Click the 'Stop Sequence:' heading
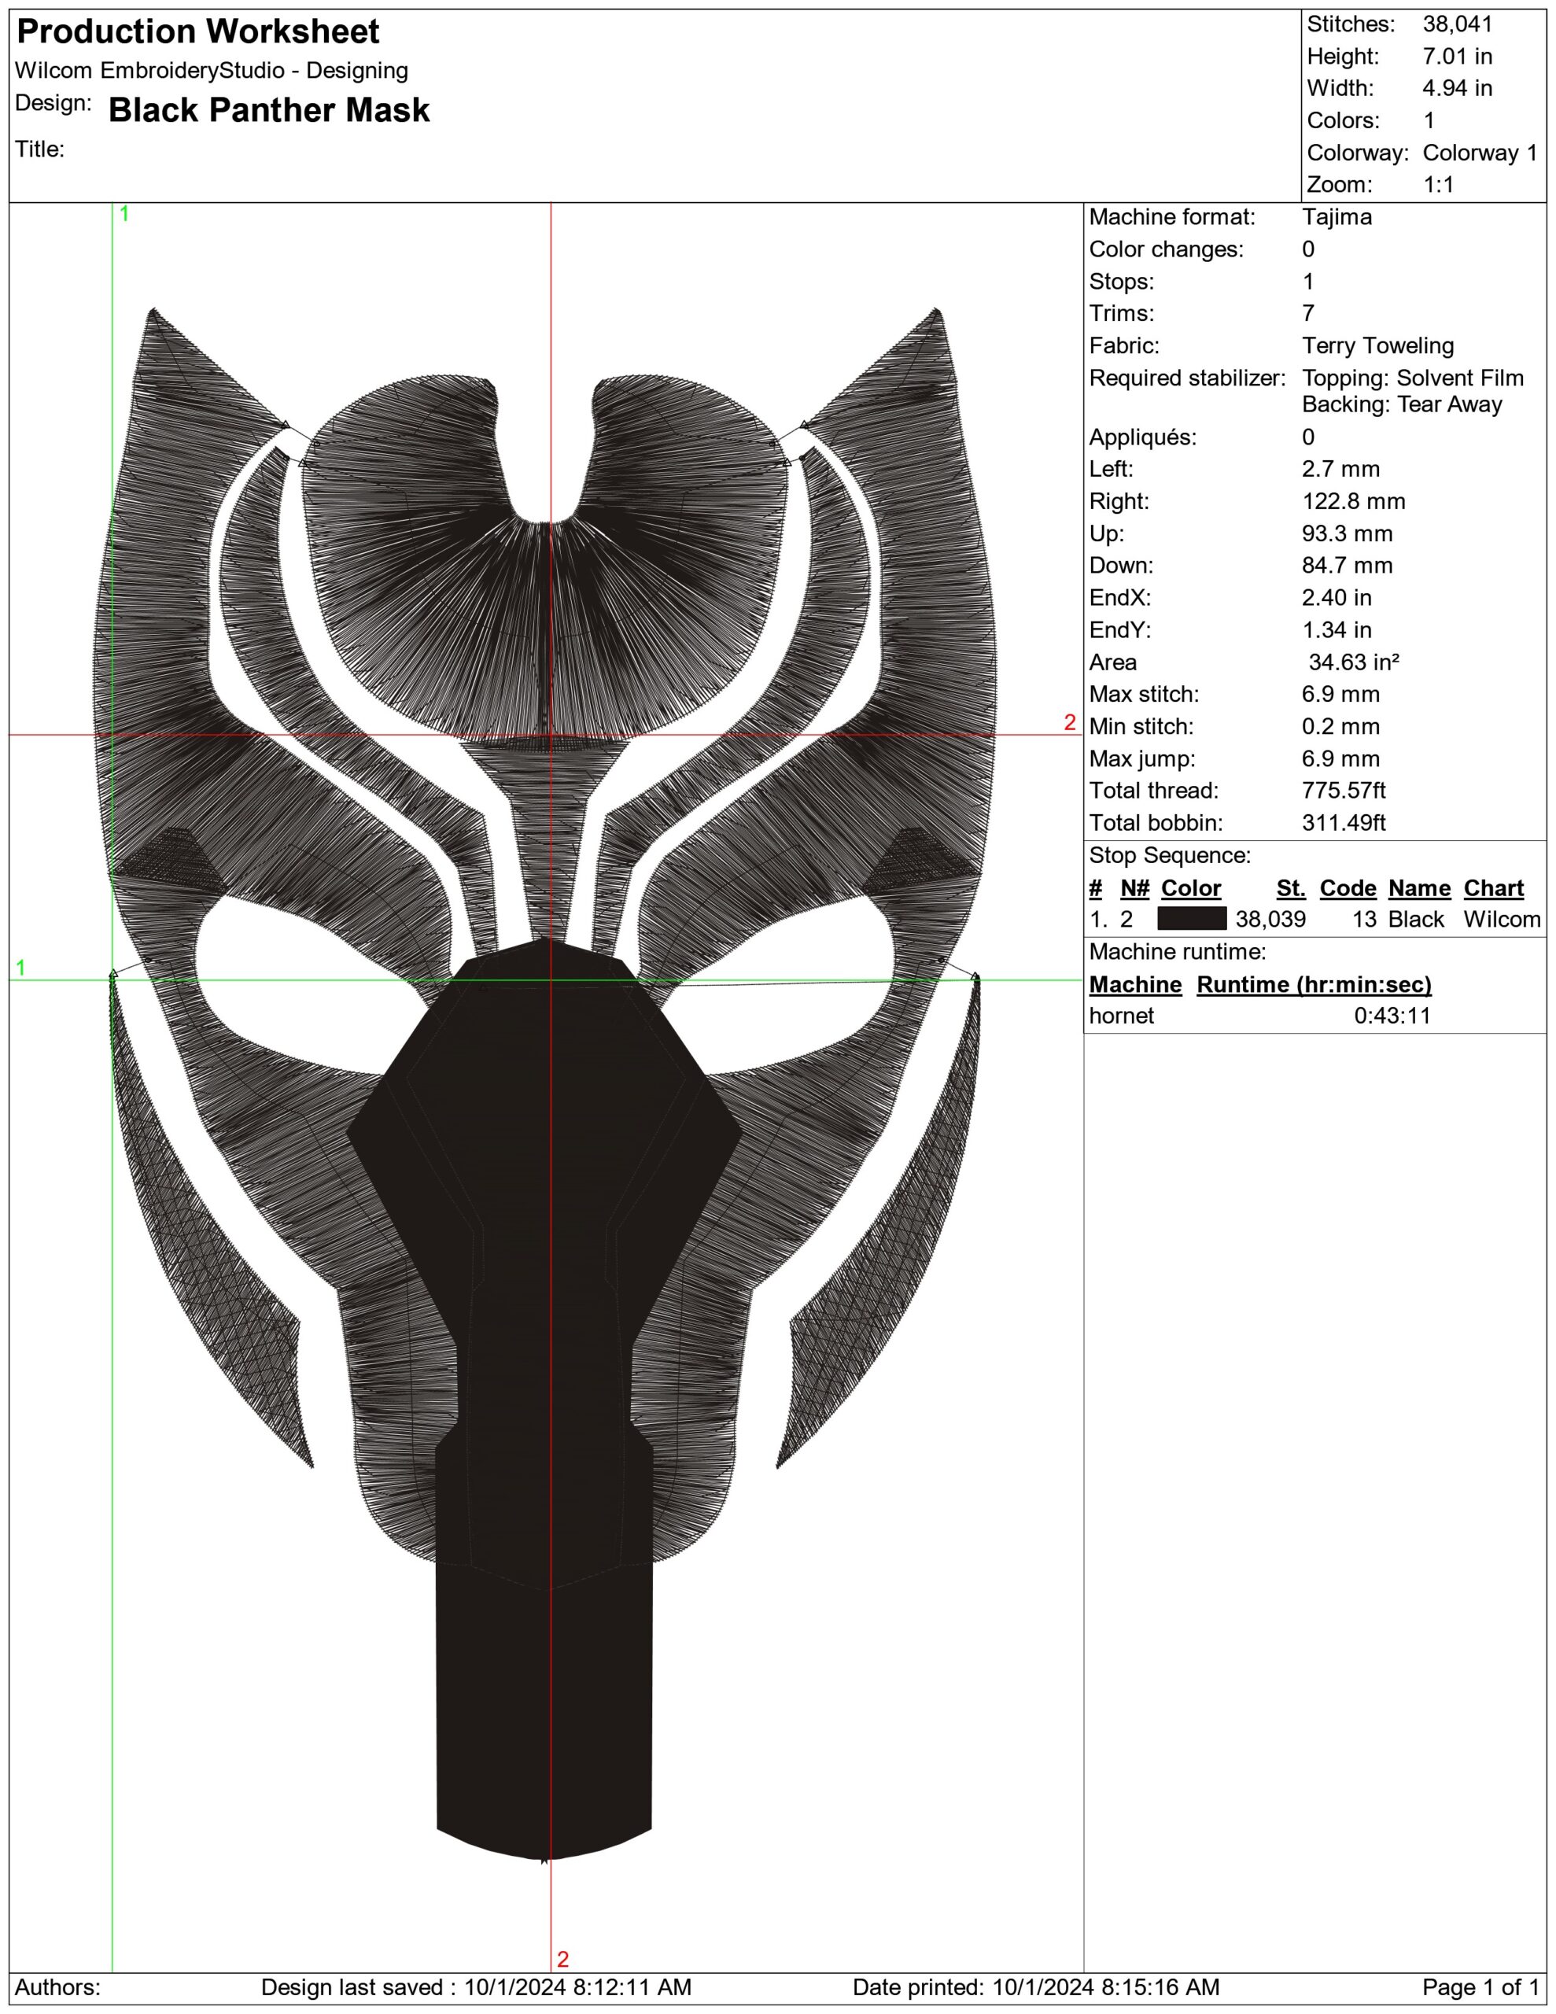The image size is (1556, 2014). pos(1171,856)
